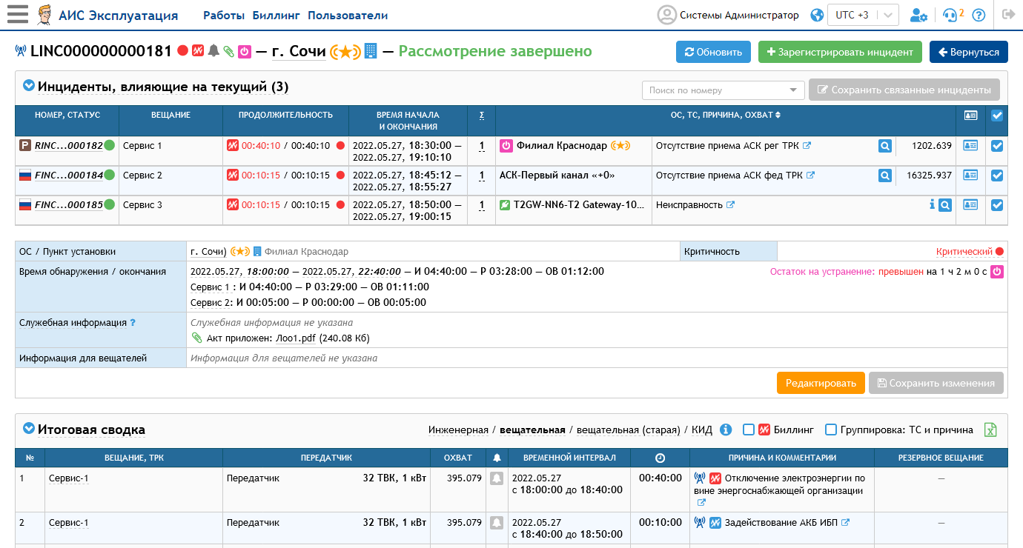
Task: Click the logout icon in header
Action: click(x=1007, y=14)
